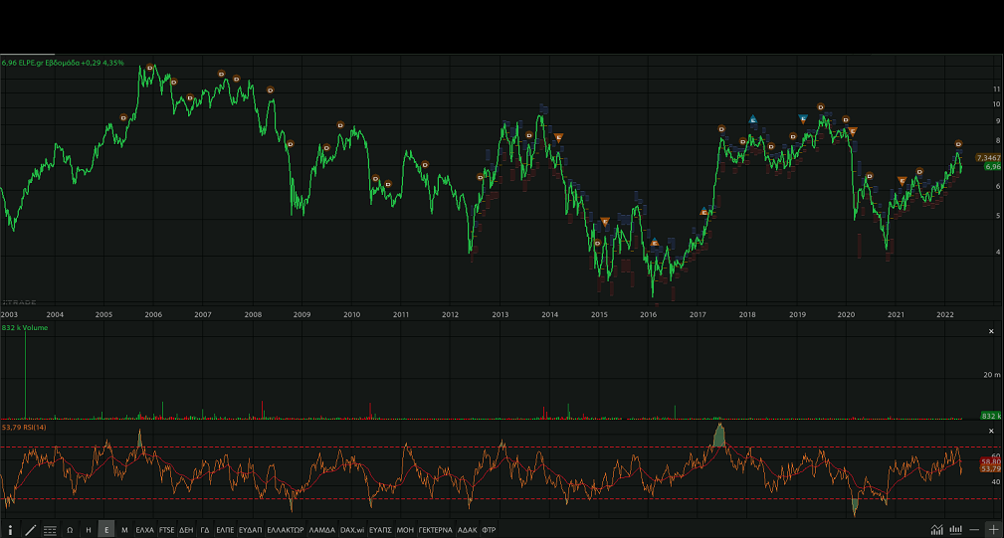This screenshot has height=538, width=1004.
Task: Click the D dividend marker above 2022
Action: coord(958,144)
